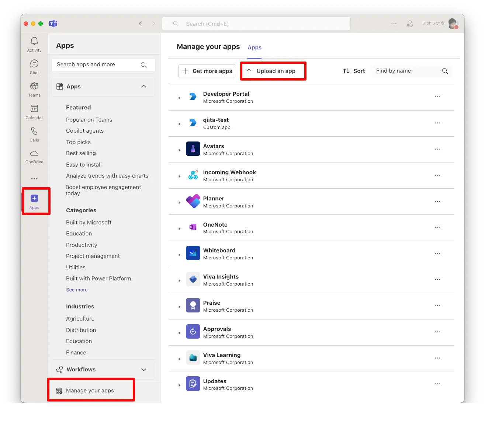
Task: Collapse the Apps section chevron
Action: coord(144,86)
